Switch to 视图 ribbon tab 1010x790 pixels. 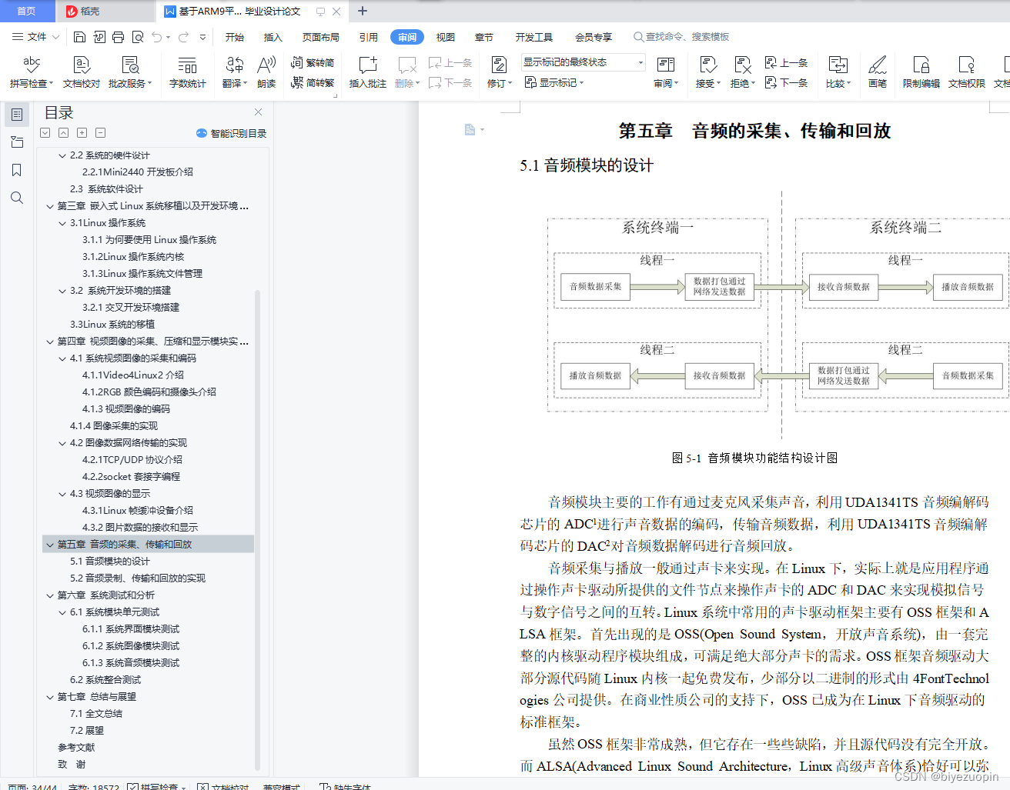(446, 37)
